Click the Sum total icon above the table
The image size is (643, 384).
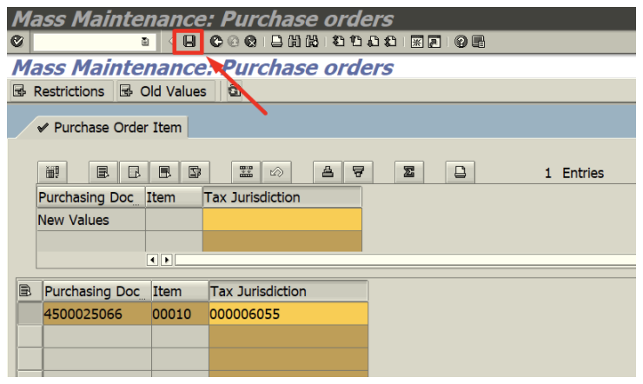click(x=408, y=172)
